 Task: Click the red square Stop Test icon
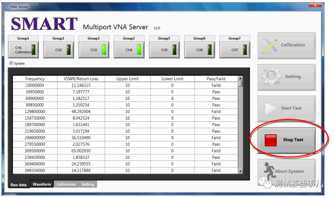pyautogui.click(x=271, y=140)
